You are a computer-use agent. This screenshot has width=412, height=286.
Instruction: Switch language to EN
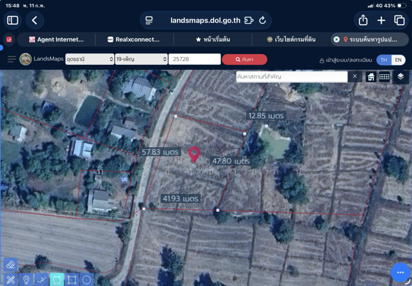tap(398, 60)
